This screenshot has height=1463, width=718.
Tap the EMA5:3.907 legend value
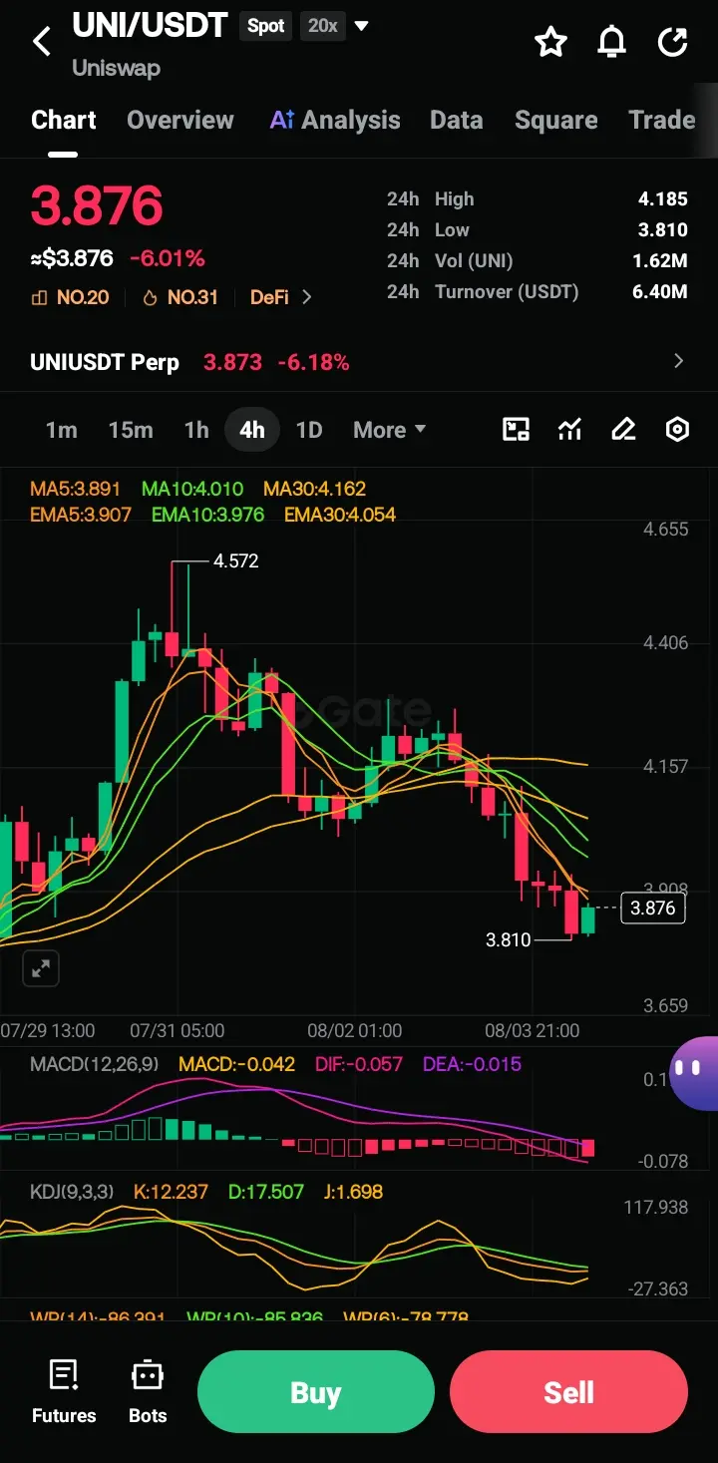tap(81, 515)
